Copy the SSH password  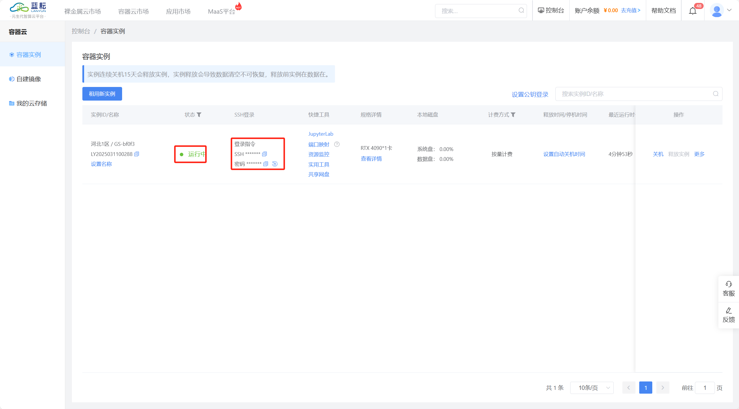(x=266, y=164)
